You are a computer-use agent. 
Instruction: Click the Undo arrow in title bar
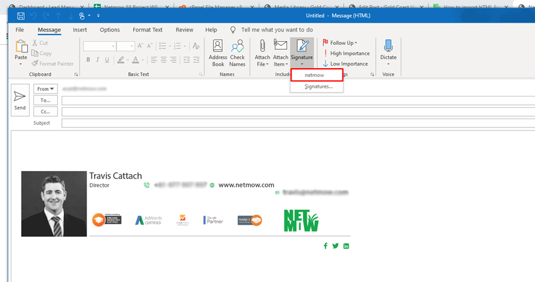click(x=33, y=16)
